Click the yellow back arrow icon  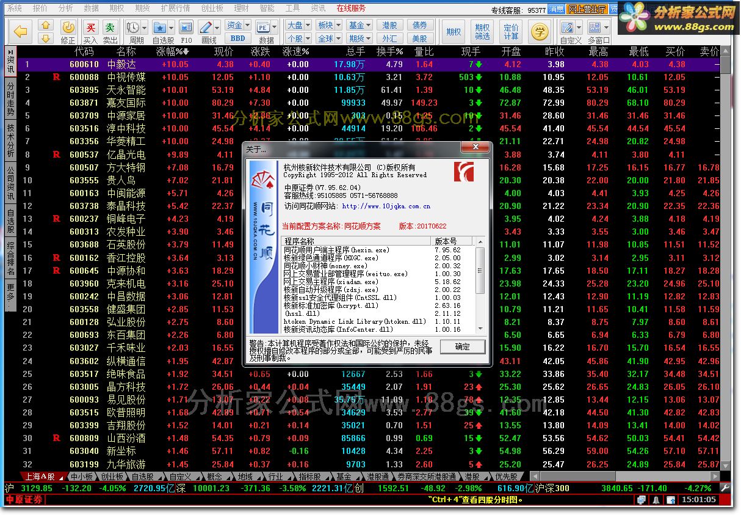click(x=21, y=31)
